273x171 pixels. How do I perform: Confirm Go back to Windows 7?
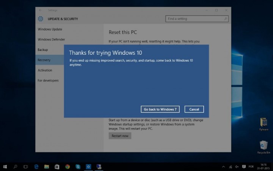pos(160,109)
